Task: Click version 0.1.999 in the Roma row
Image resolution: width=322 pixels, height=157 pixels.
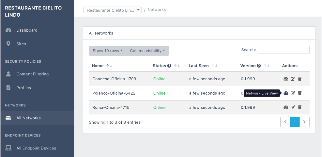Action: [248, 107]
